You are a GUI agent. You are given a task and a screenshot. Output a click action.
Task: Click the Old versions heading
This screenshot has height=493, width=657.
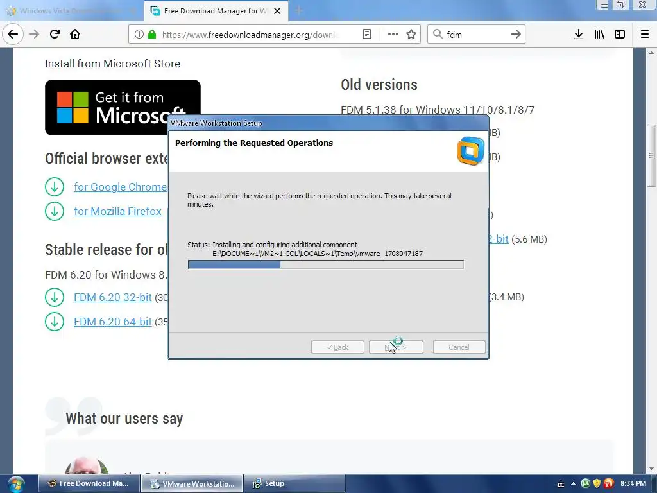click(379, 85)
